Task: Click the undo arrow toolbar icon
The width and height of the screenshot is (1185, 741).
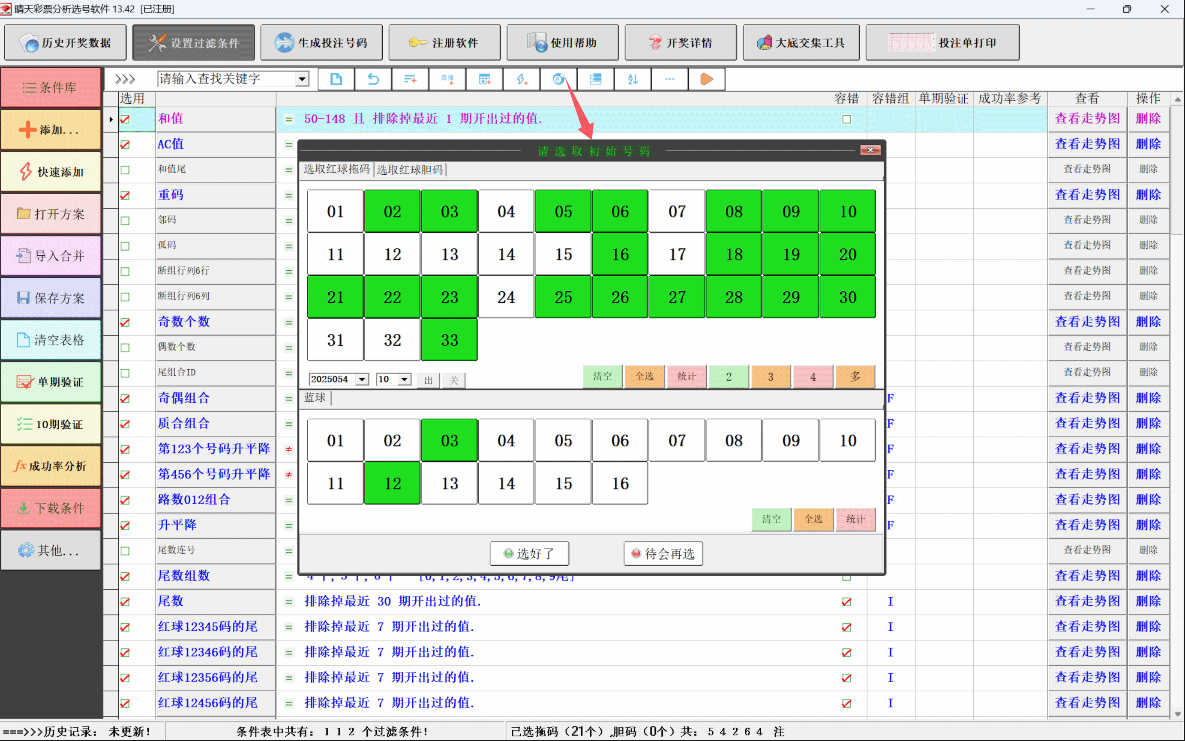Action: tap(373, 79)
